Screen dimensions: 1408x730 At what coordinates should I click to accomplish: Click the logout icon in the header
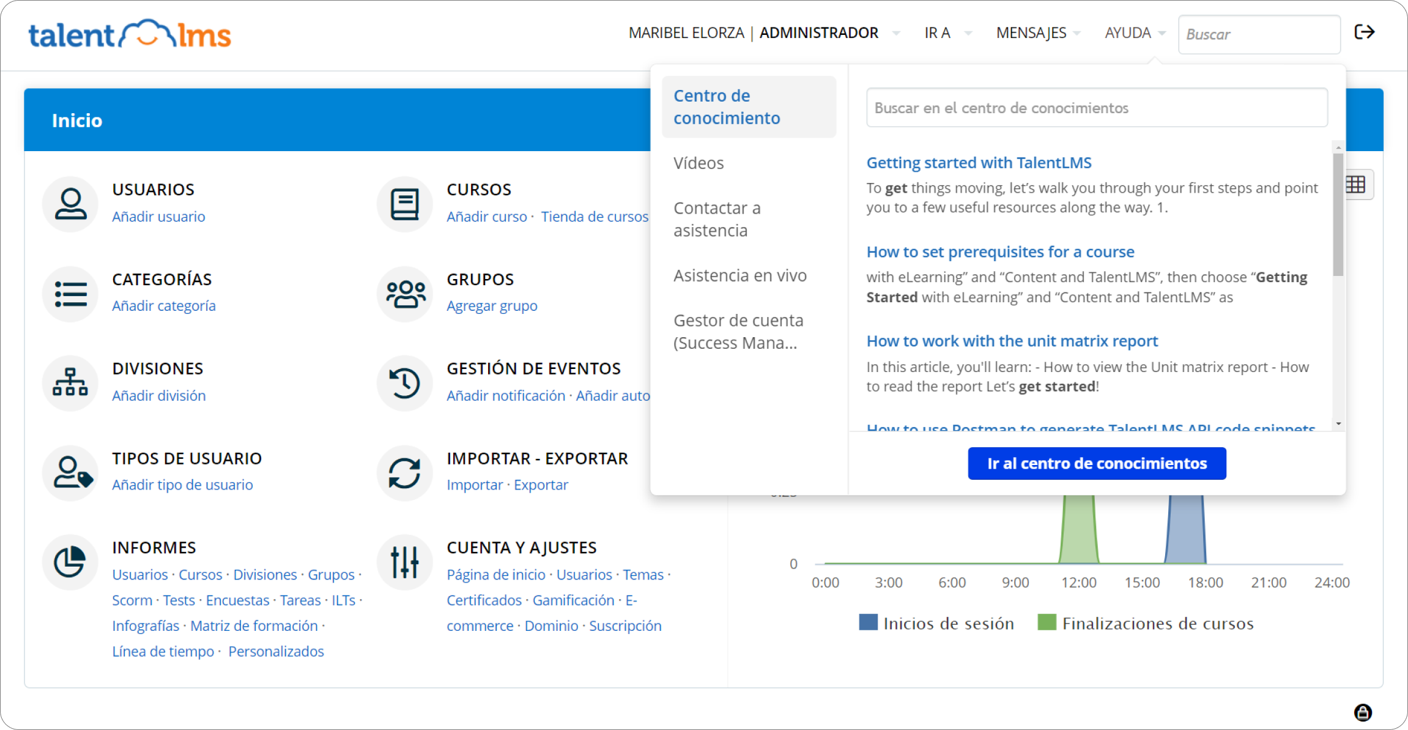tap(1365, 32)
